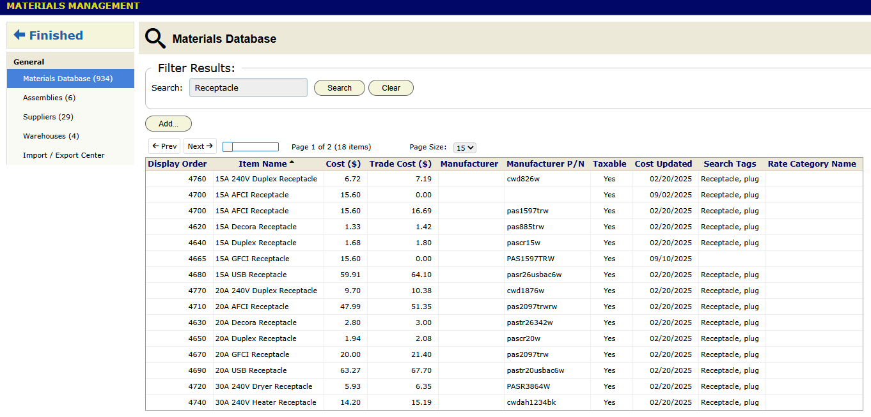Click part number pastr26342w

coord(530,322)
